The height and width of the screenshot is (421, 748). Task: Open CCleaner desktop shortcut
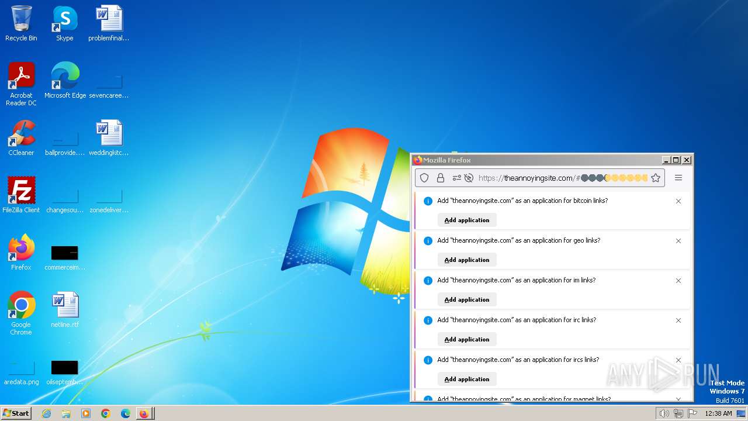21,138
